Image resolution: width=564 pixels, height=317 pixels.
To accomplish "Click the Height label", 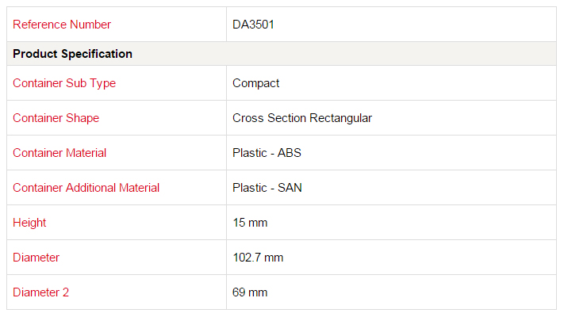I will (29, 223).
